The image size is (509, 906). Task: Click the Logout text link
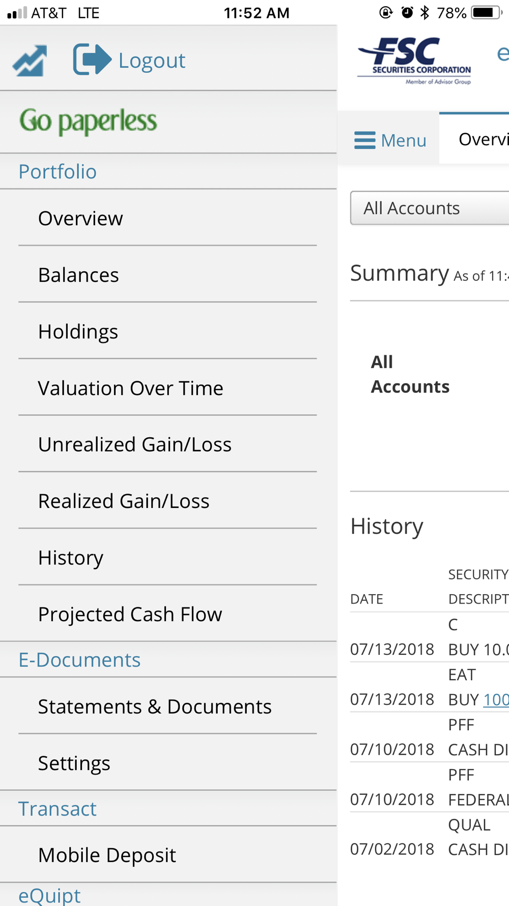click(x=152, y=61)
